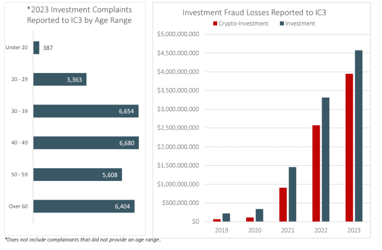382x250 pixels.
Task: Select the 50 - 59 bar showing 5,608
Action: (x=77, y=174)
